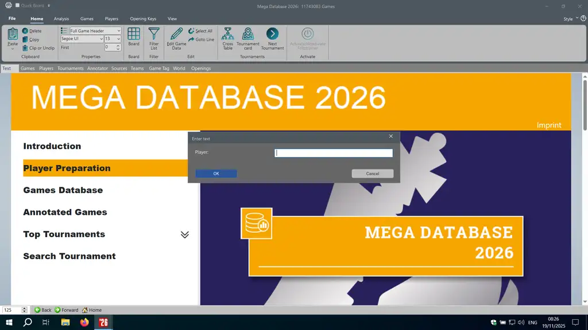This screenshot has width=588, height=330.
Task: Select the Annotator tab
Action: pyautogui.click(x=97, y=69)
